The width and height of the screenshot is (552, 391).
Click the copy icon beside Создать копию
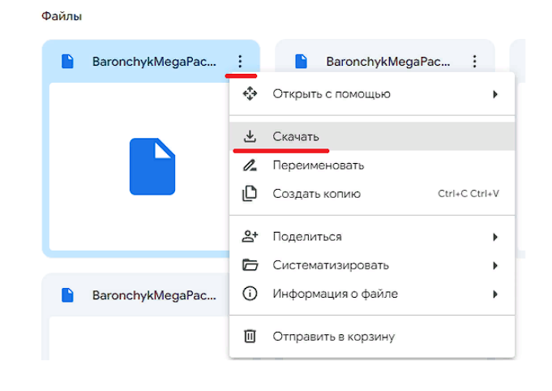point(250,194)
